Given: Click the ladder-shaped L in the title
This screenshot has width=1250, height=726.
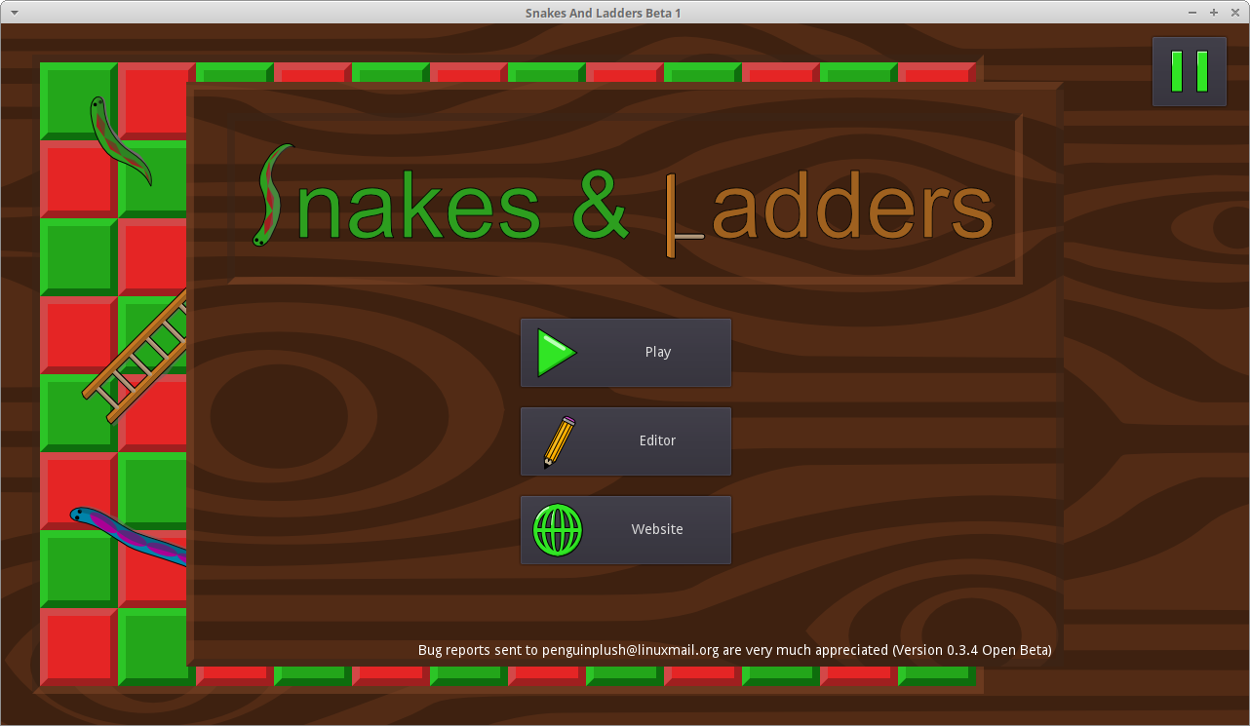Looking at the screenshot, I should pos(680,217).
